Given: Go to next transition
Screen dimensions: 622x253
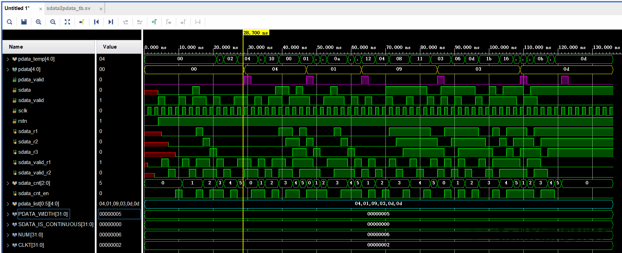Looking at the screenshot, I should [140, 22].
